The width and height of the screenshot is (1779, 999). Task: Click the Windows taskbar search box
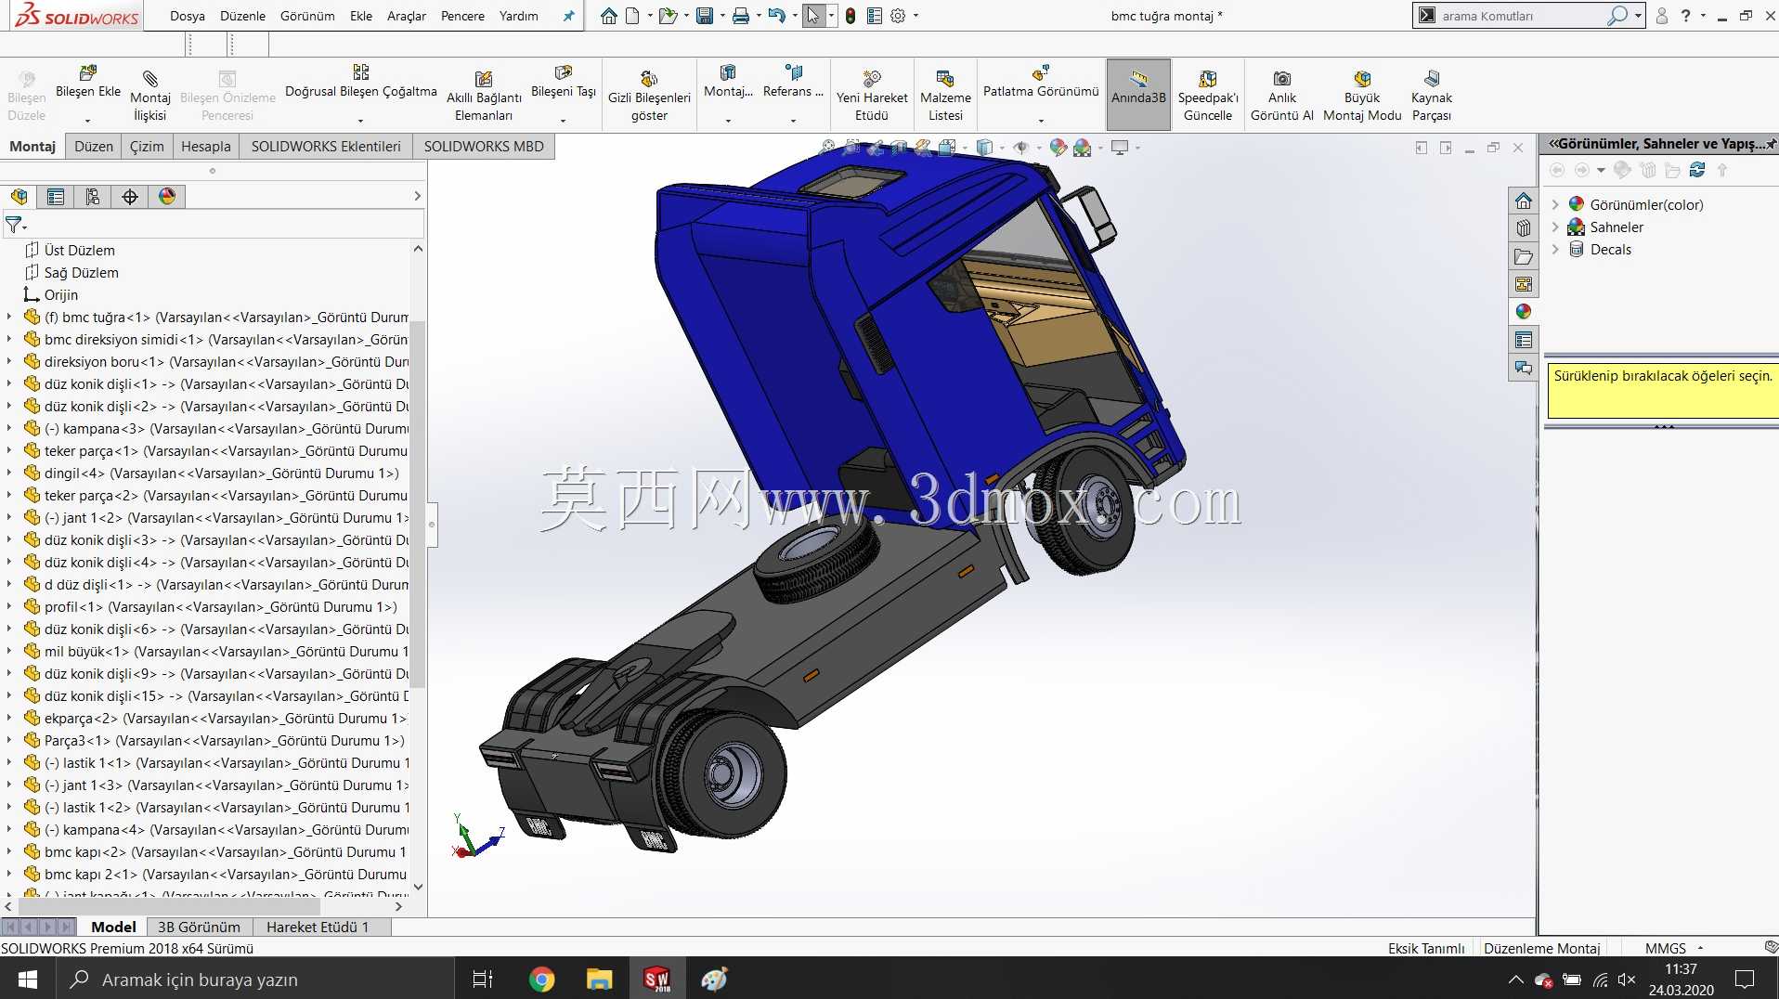tap(255, 980)
